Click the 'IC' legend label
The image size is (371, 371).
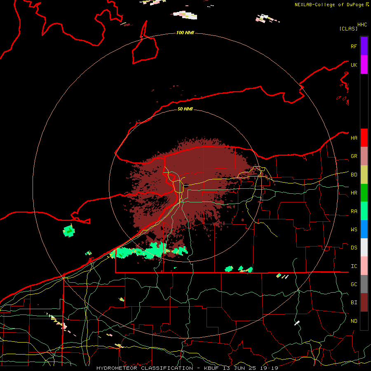point(354,266)
